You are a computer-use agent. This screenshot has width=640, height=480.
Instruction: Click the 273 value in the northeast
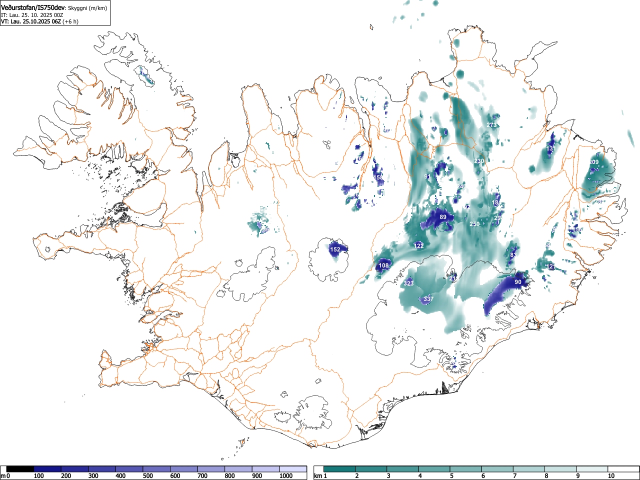[491, 125]
